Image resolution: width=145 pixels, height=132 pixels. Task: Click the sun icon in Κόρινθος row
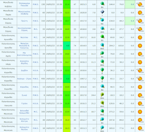(x=140, y=87)
